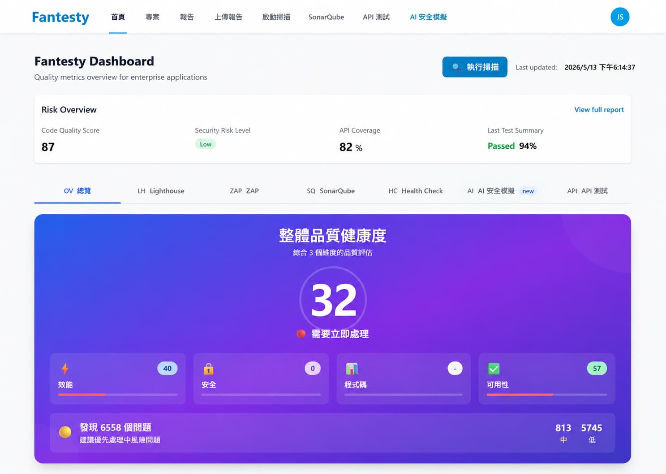This screenshot has width=666, height=474.
Task: Switch to the SQ SonarQube tab
Action: [x=331, y=191]
